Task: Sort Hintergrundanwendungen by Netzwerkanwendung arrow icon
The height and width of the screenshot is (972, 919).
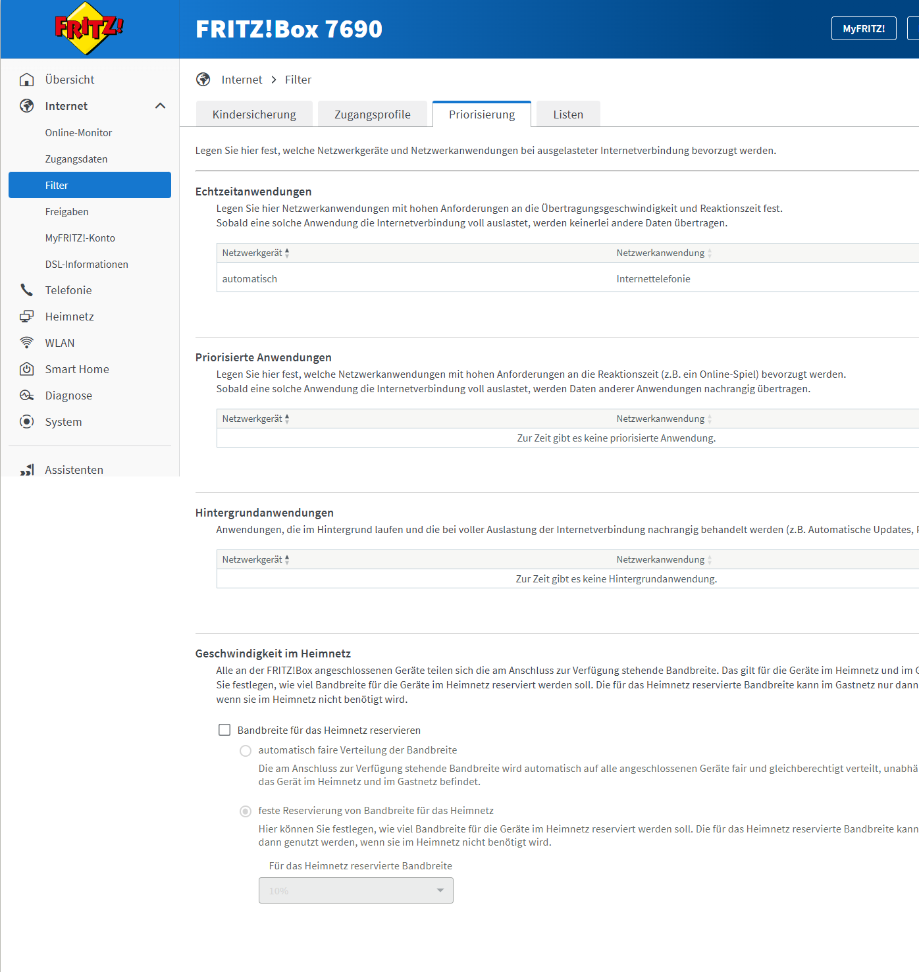Action: (x=710, y=560)
